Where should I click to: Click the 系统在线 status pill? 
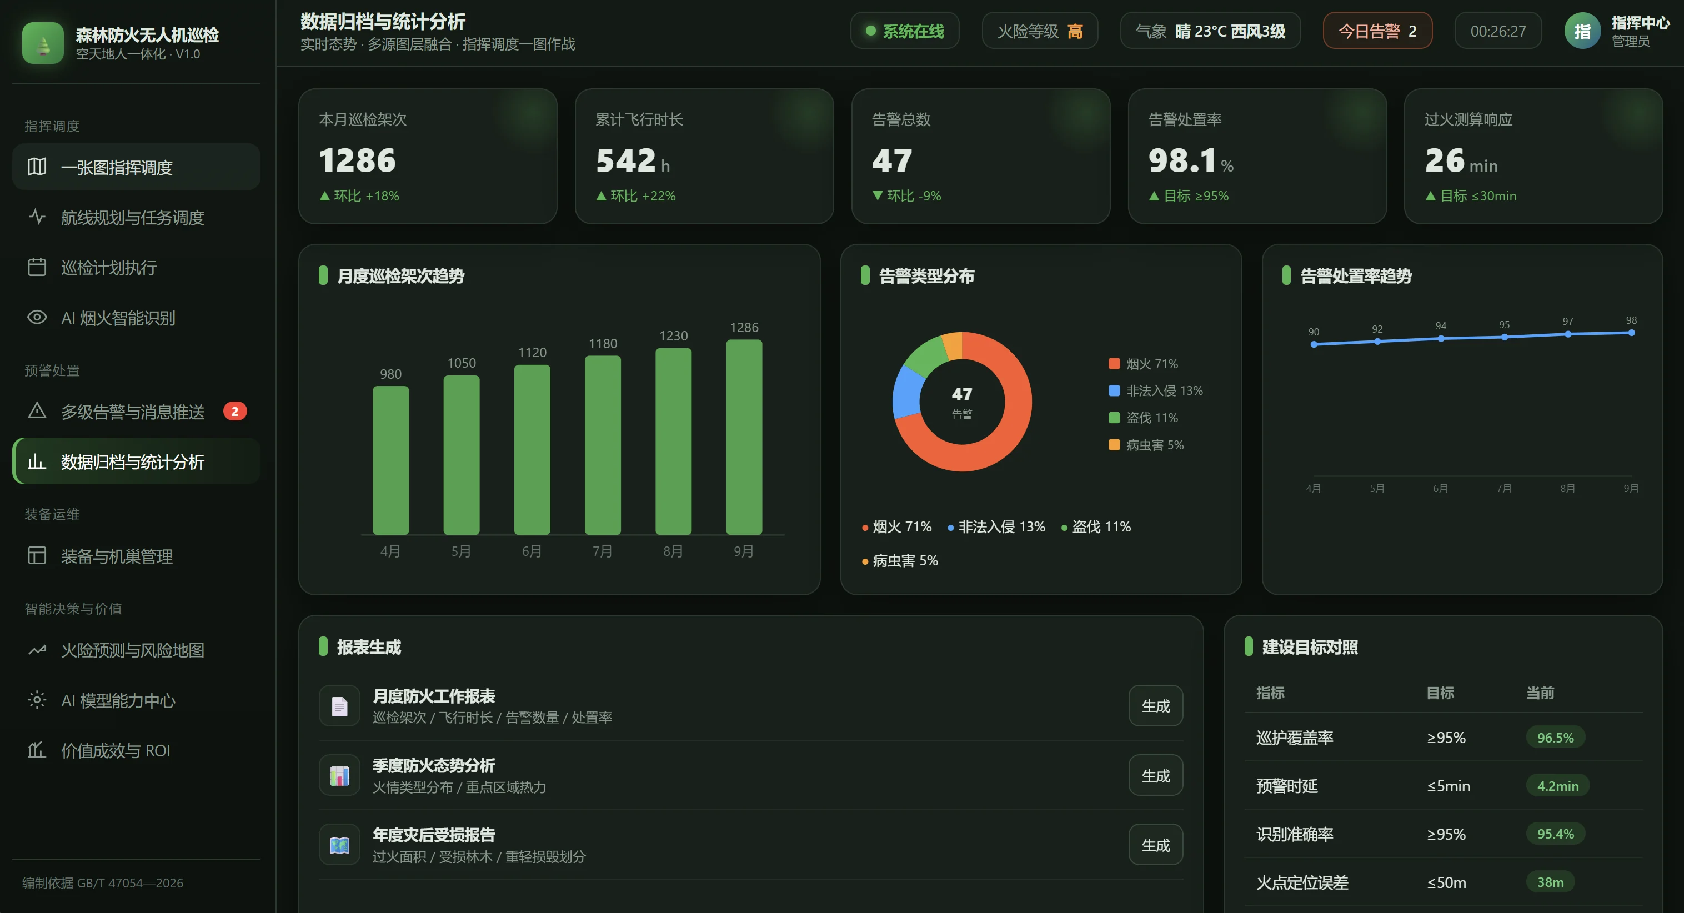[x=905, y=31]
